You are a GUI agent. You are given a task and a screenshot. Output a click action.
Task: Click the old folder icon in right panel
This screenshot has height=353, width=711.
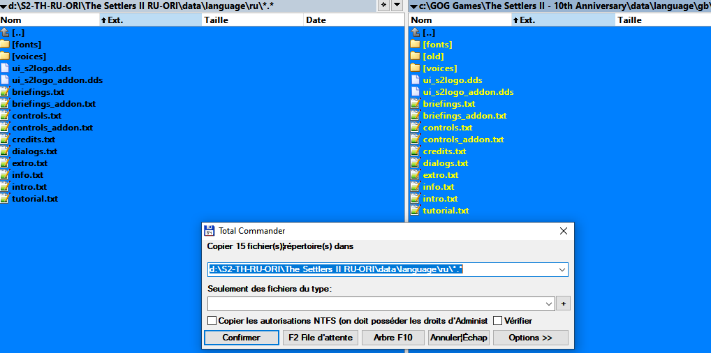click(415, 56)
